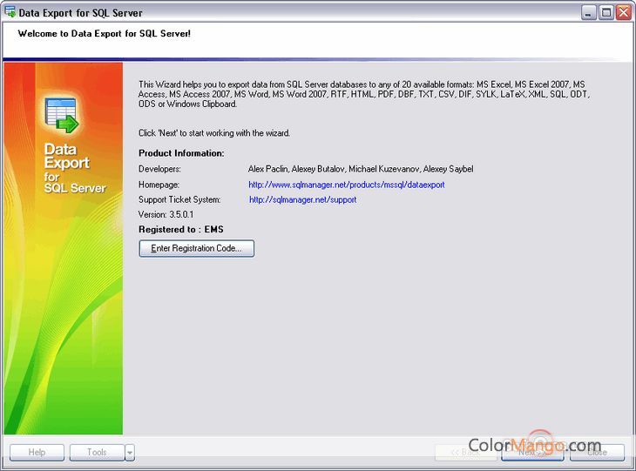This screenshot has width=636, height=471.
Task: Click the 'Product Information:' heading
Action: coord(181,153)
